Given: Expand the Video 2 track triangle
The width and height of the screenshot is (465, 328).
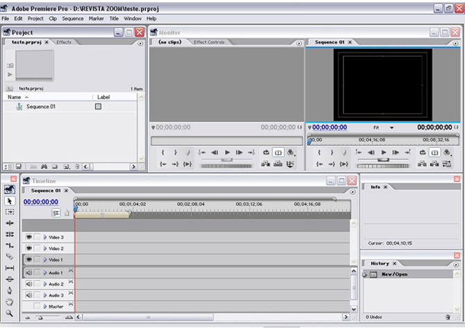Looking at the screenshot, I should (45, 248).
